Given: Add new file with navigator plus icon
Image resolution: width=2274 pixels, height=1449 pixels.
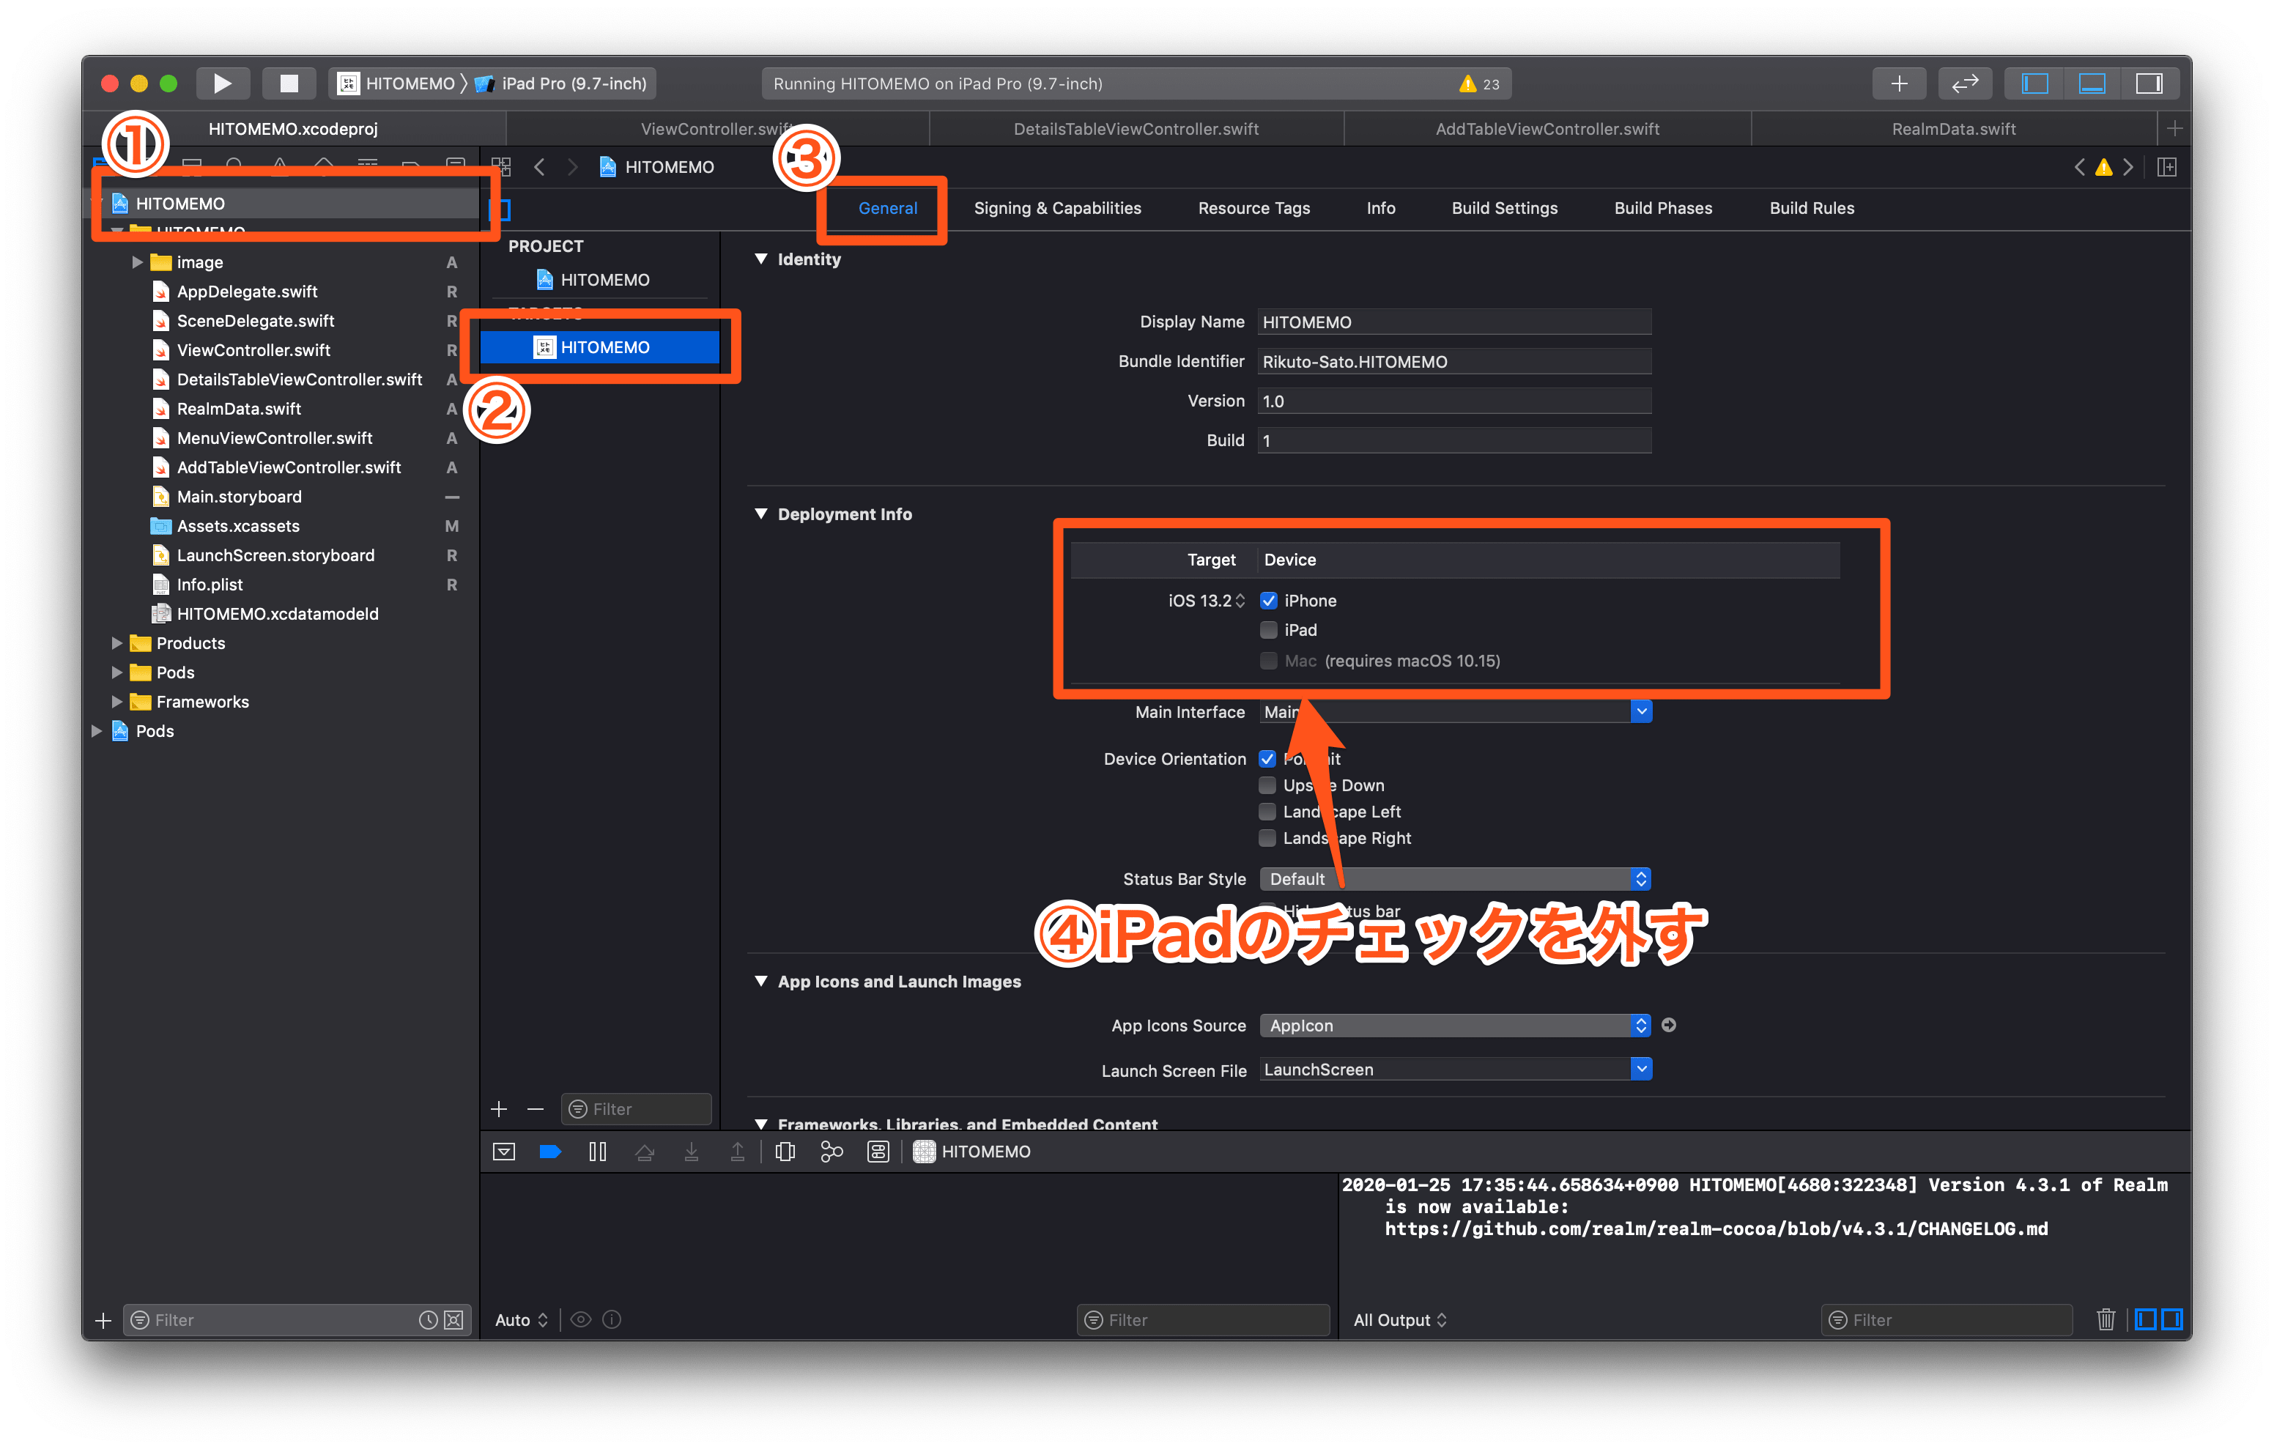Looking at the screenshot, I should [x=104, y=1319].
